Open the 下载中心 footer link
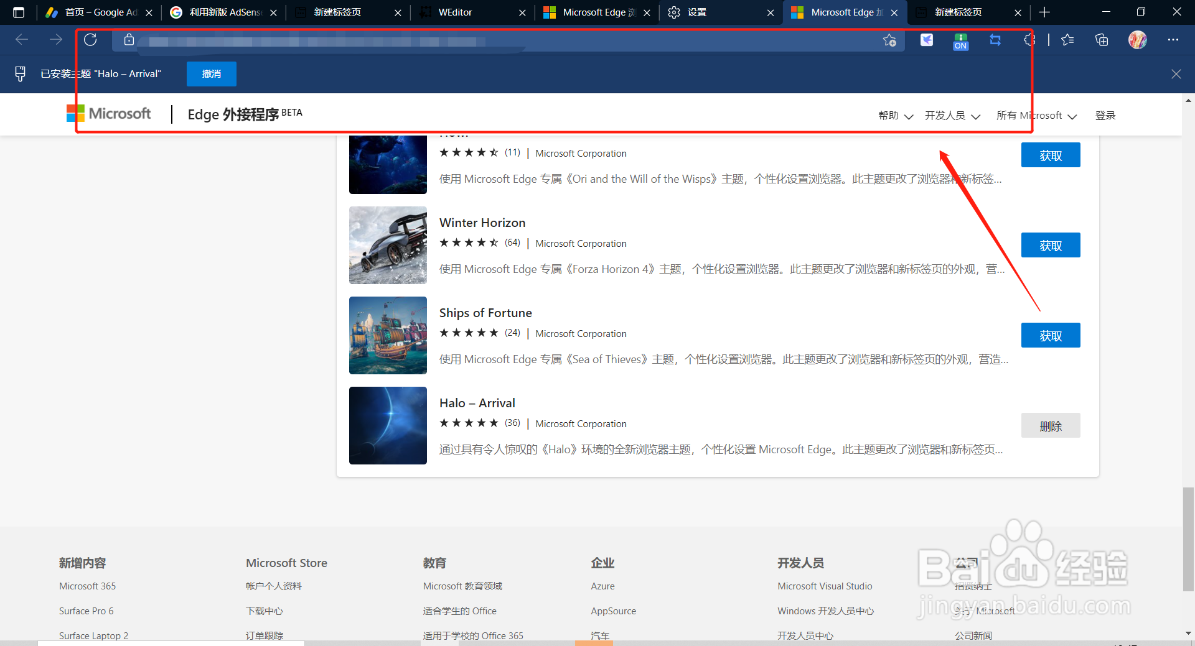Viewport: 1195px width, 646px height. (264, 611)
